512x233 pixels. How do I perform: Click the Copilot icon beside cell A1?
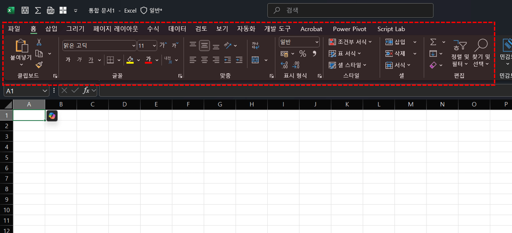click(52, 116)
